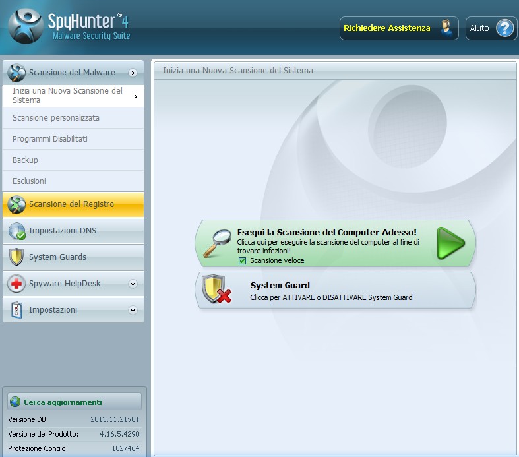This screenshot has height=457, width=519.
Task: Open the Backup menu item
Action: pyautogui.click(x=73, y=160)
